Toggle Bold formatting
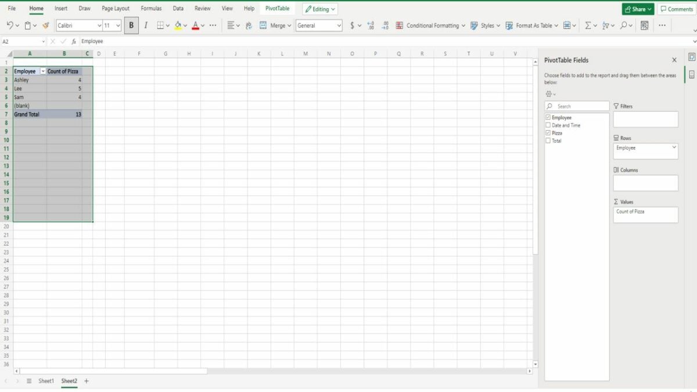Viewport: 697px width, 392px height. pyautogui.click(x=131, y=26)
